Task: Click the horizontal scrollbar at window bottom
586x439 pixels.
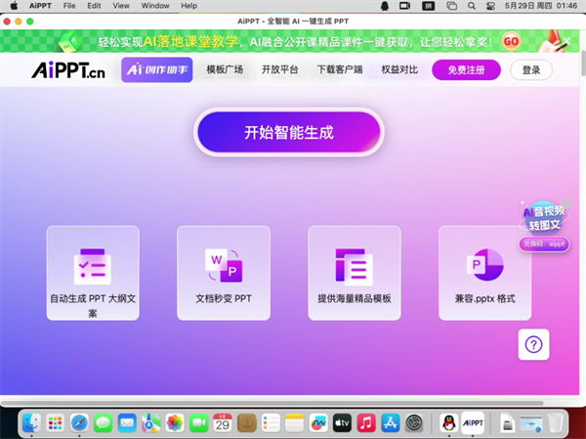Action: click(x=272, y=403)
